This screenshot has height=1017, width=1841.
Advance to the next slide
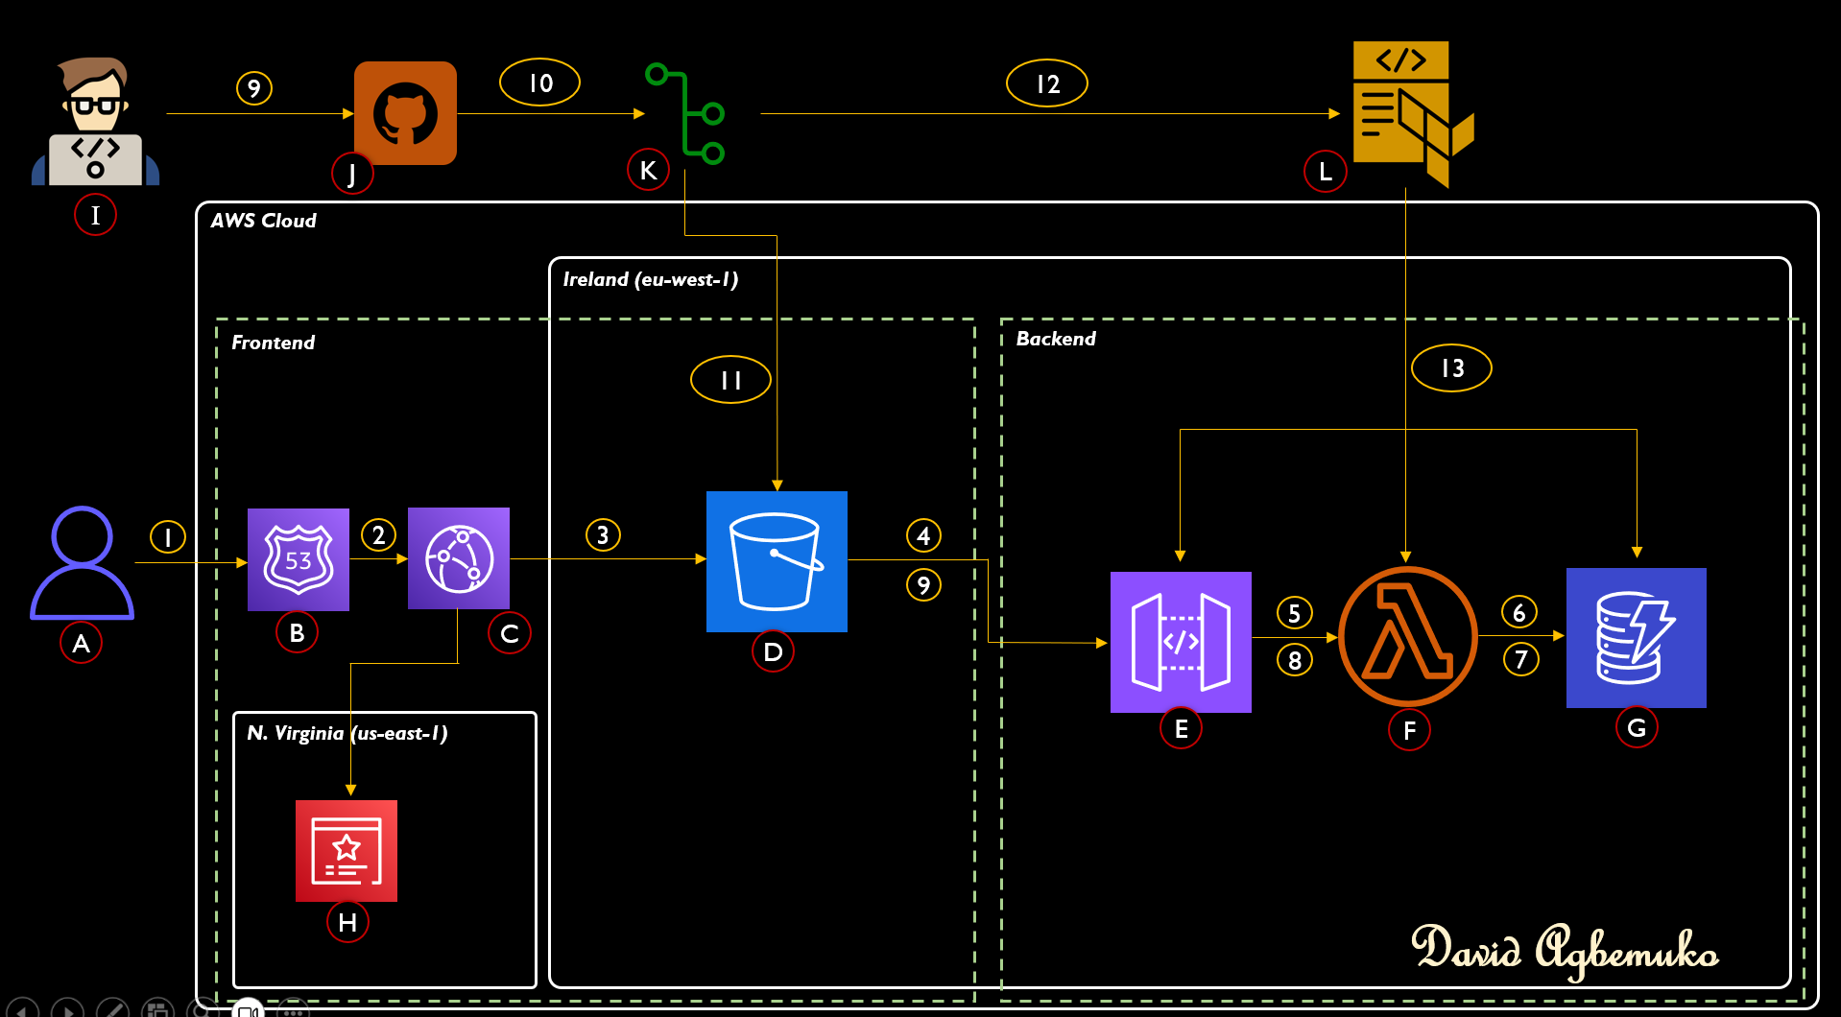(x=67, y=1009)
